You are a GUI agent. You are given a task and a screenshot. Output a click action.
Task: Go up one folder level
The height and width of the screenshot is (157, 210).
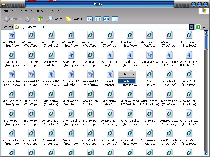tap(40, 19)
